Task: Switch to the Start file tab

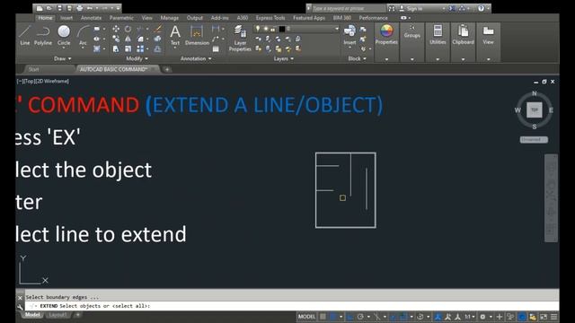Action: [x=33, y=69]
